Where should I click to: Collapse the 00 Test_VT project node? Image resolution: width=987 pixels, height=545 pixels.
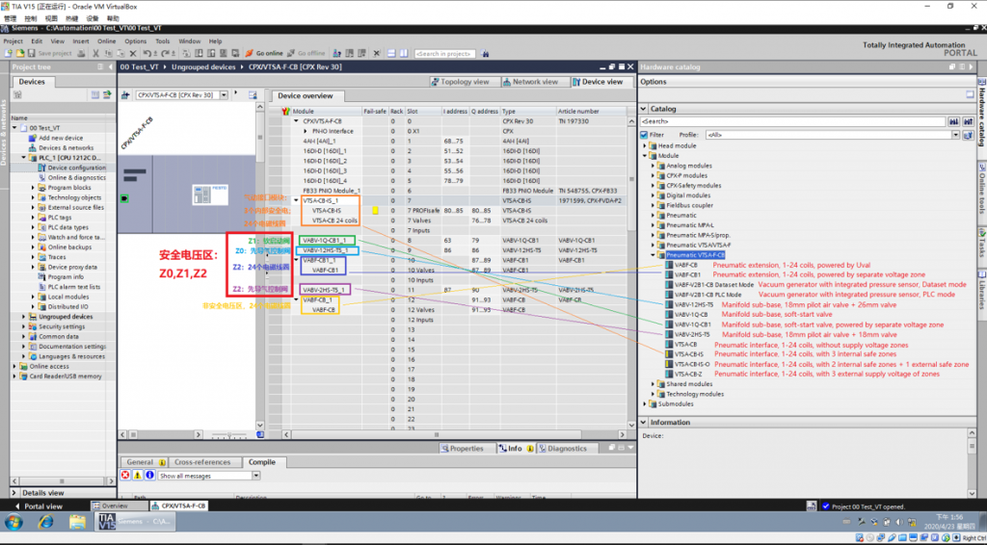click(x=14, y=128)
